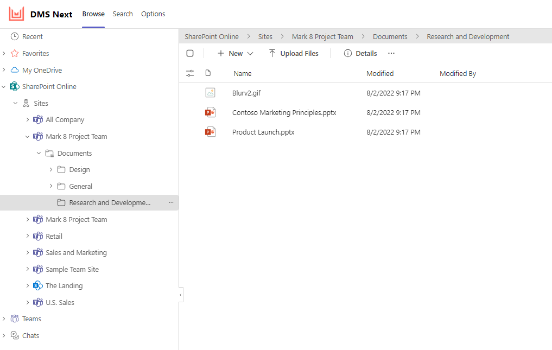Expand the Design folder
This screenshot has height=350, width=552.
pos(50,169)
